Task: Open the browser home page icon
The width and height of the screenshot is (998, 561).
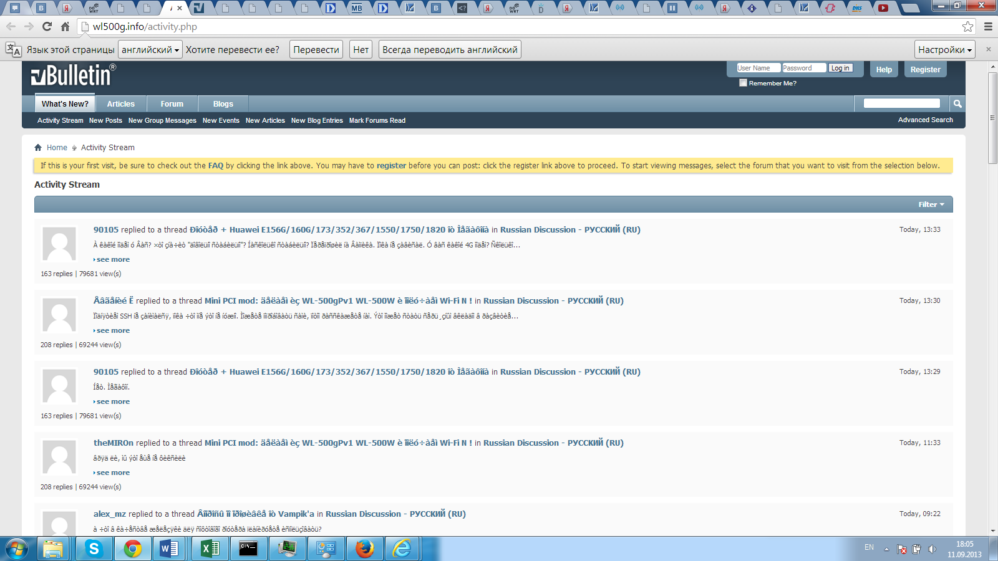Action: point(65,27)
